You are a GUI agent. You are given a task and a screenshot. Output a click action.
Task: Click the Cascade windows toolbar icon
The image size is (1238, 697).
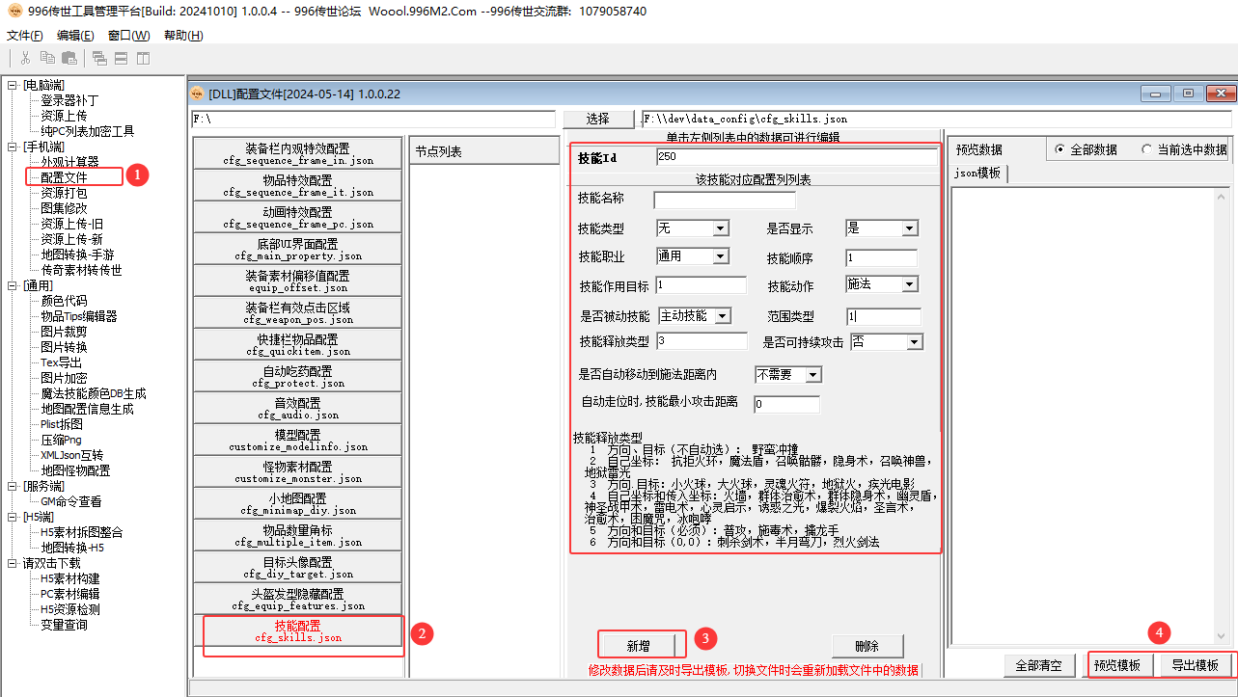(x=99, y=58)
